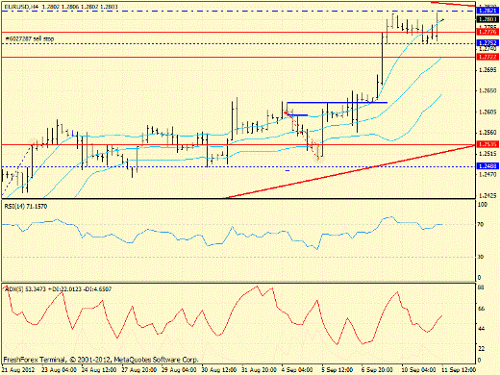
Task: Select the red dashed arrow line near 4 Sep
Action: point(301,135)
